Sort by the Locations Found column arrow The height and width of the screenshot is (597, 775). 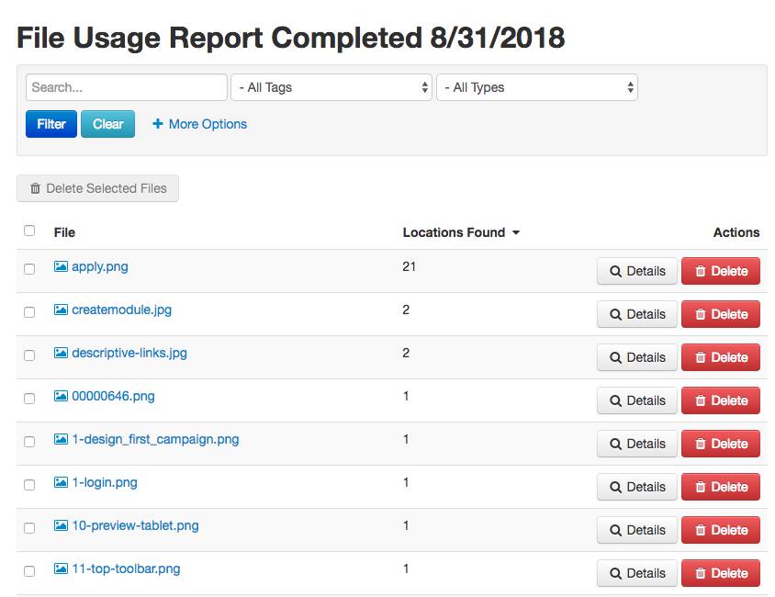(x=516, y=233)
